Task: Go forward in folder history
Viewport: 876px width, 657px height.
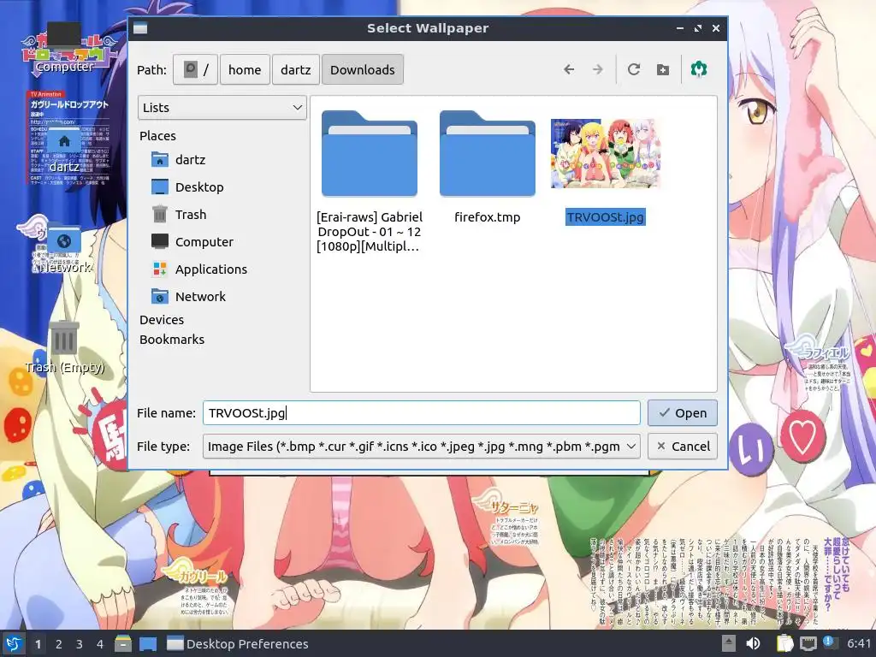Action: [597, 69]
